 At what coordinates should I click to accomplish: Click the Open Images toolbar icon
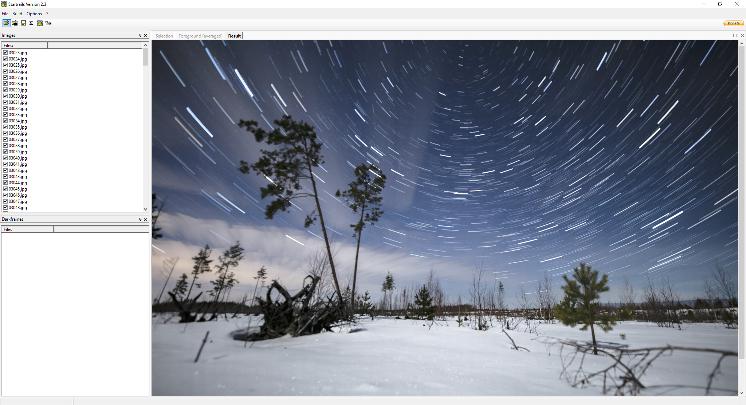pyautogui.click(x=7, y=23)
